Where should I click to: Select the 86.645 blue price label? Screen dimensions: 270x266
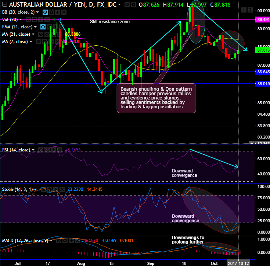pyautogui.click(x=262, y=72)
